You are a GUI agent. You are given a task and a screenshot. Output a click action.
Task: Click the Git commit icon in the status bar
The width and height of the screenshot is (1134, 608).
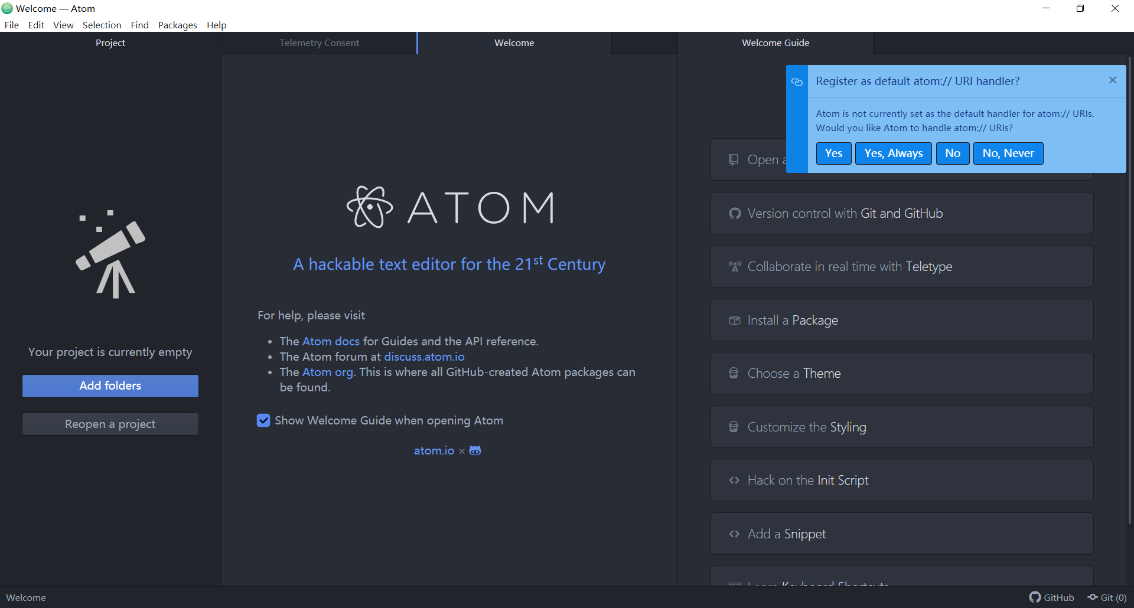pos(1093,597)
